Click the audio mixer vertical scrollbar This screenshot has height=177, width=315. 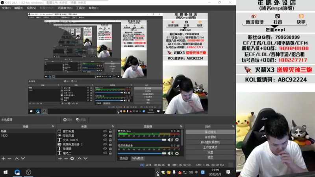pos(182,137)
